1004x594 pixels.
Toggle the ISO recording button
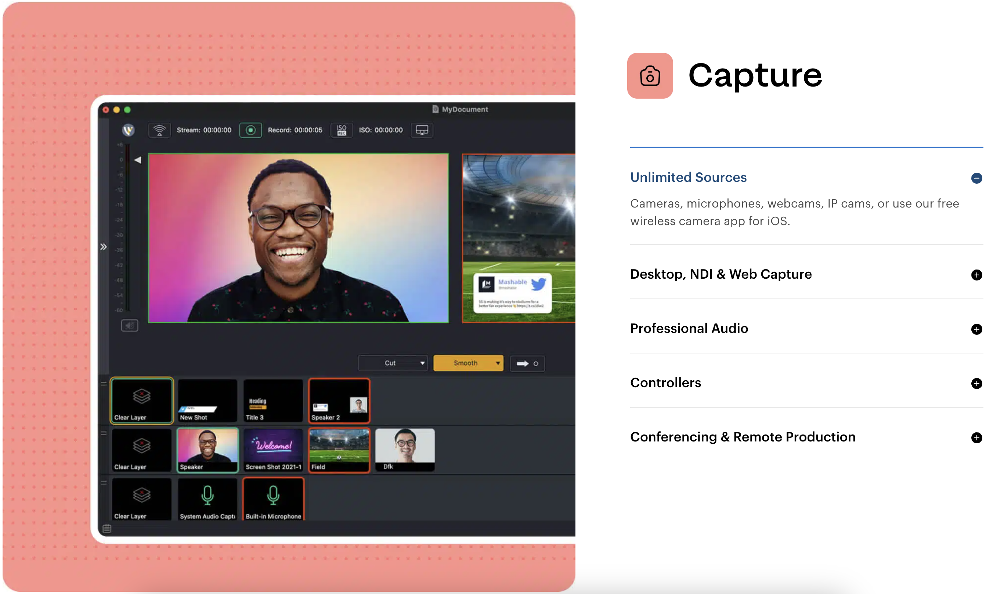pyautogui.click(x=342, y=130)
